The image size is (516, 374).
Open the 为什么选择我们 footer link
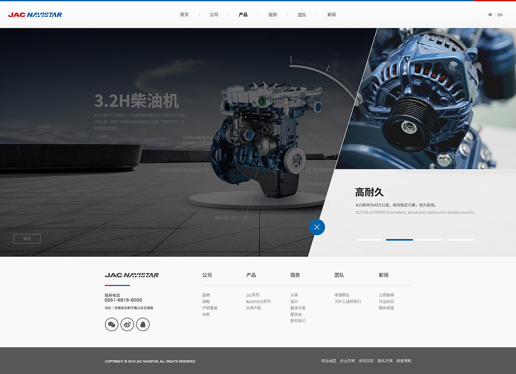point(348,301)
